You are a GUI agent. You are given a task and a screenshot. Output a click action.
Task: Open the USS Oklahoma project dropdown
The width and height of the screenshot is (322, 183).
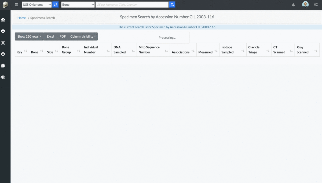tap(36, 5)
